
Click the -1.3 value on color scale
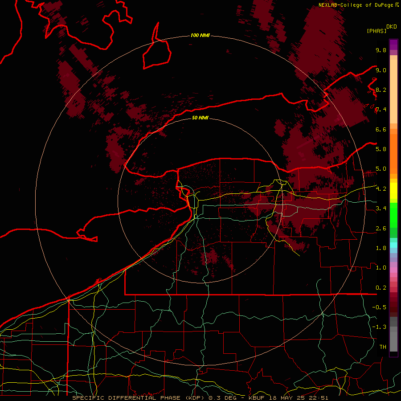(379, 327)
